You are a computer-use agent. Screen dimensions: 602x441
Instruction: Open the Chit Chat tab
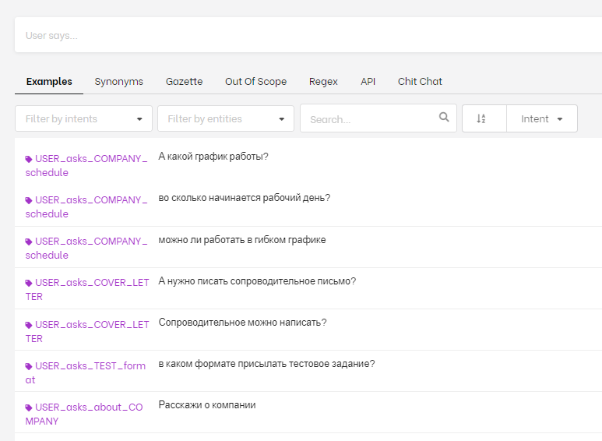(420, 82)
